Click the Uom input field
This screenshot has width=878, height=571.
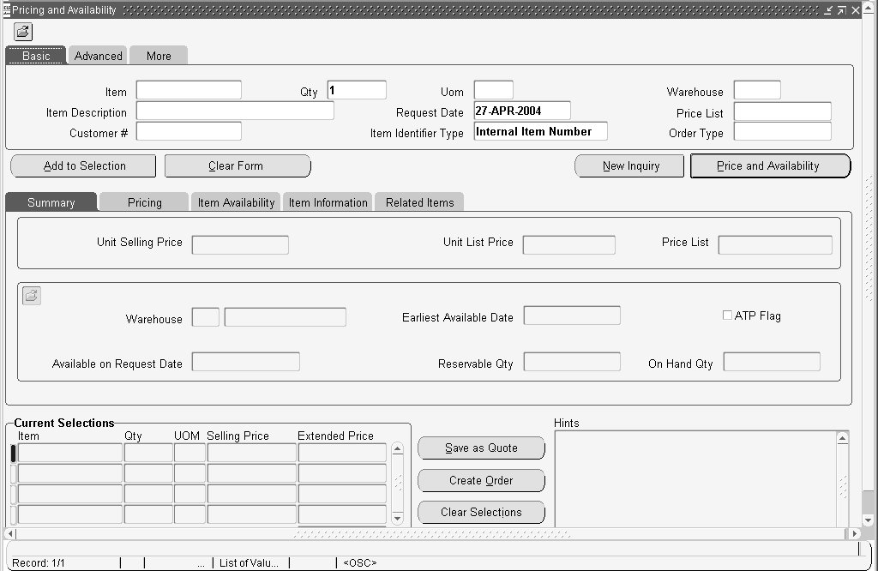coord(493,89)
